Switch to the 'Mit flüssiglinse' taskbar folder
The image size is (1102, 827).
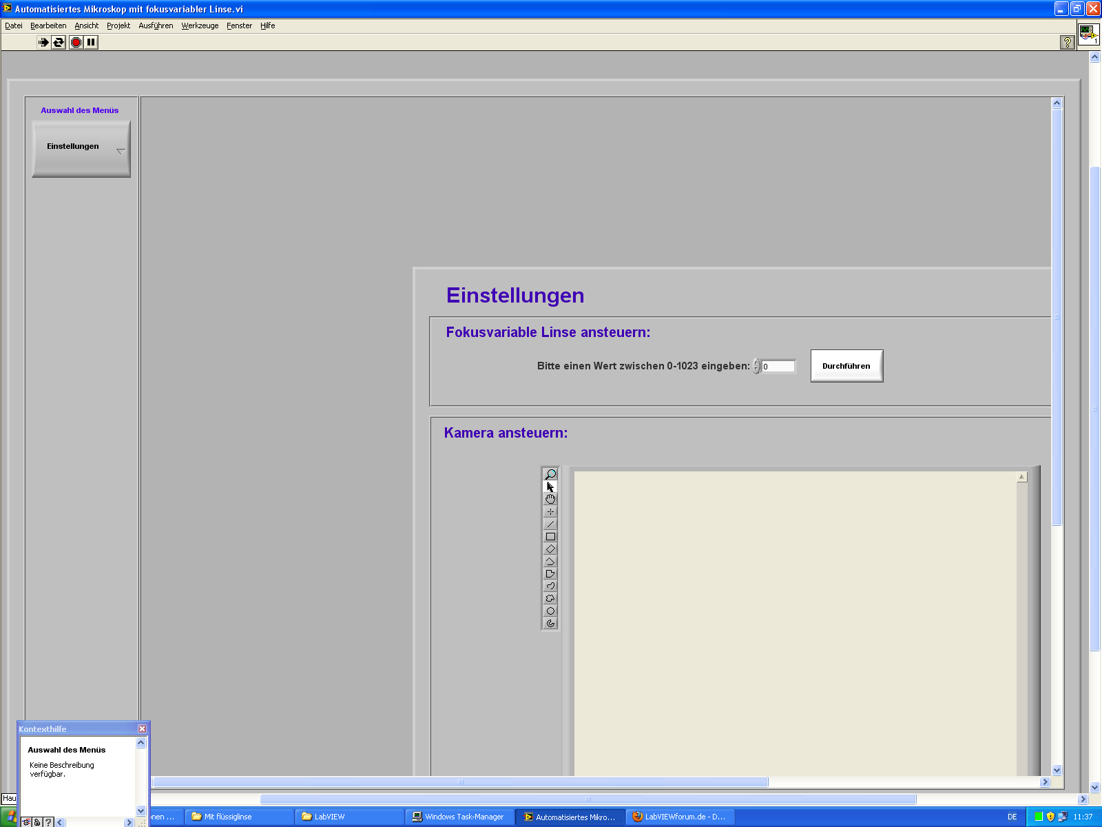coord(240,817)
